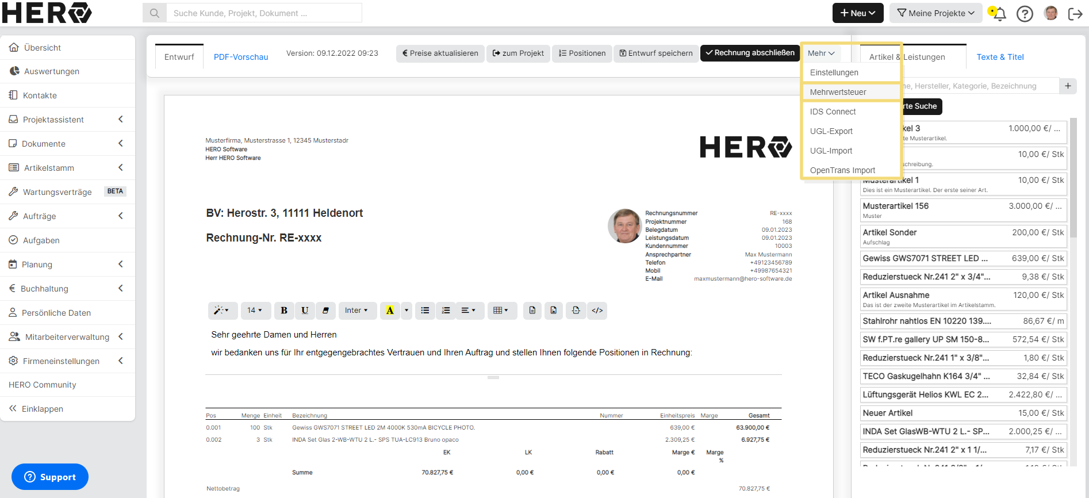Toggle code view in editor
Viewport: 1089px width, 498px height.
(597, 311)
